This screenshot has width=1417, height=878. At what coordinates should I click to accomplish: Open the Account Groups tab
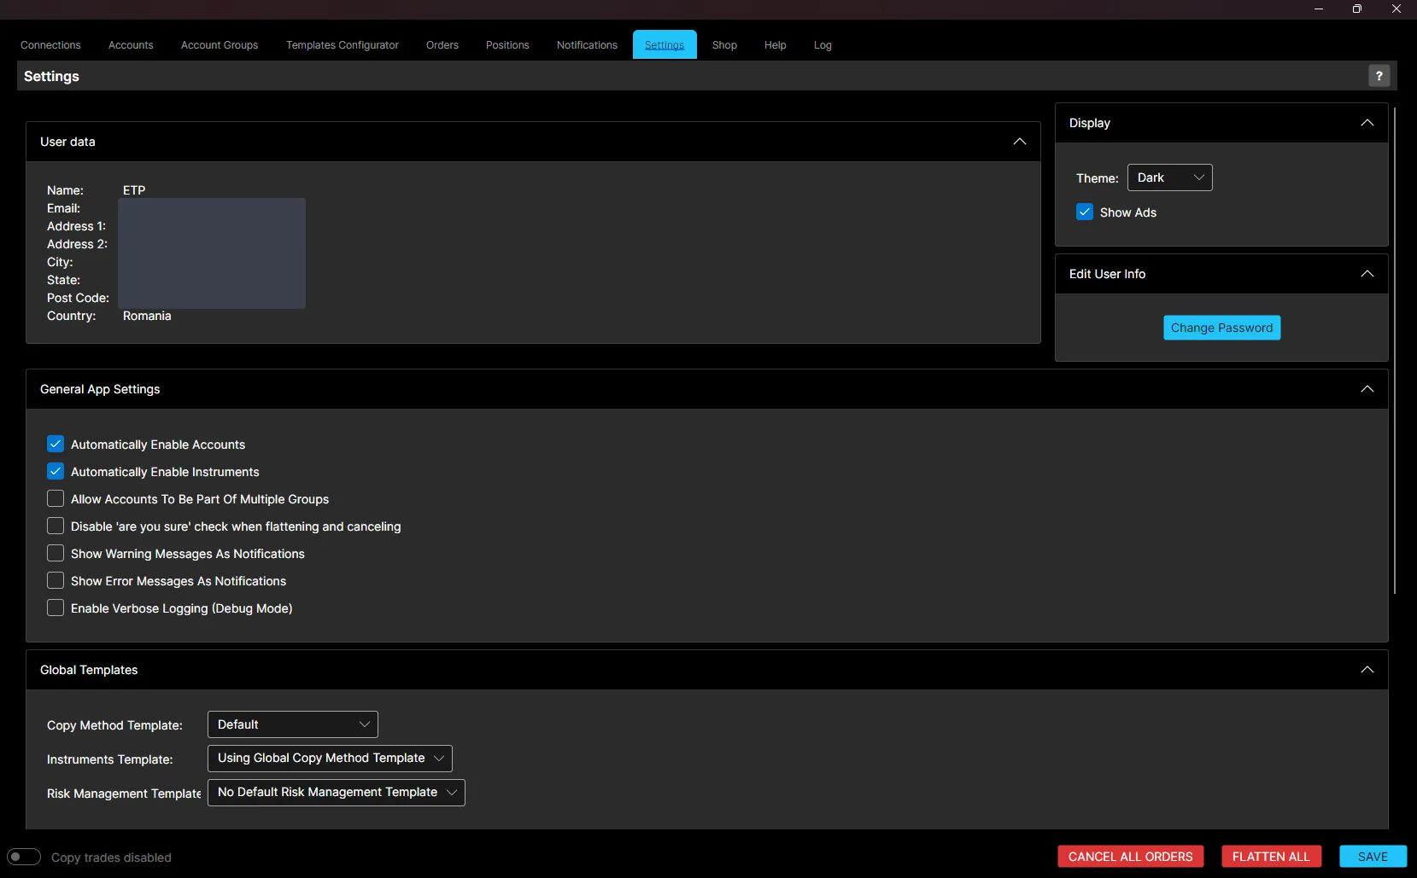[220, 45]
